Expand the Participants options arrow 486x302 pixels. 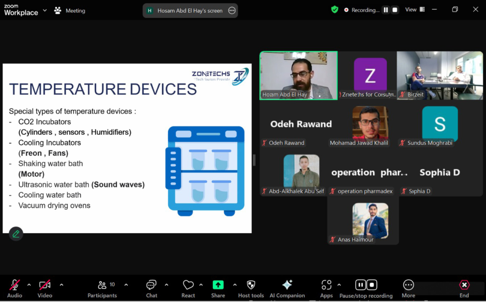pos(126,285)
